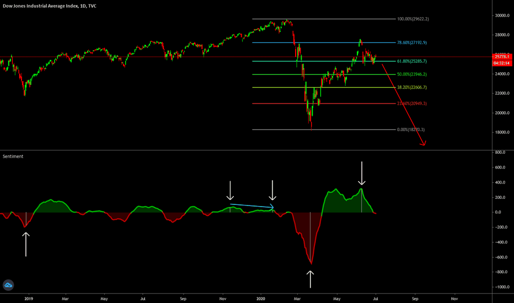The height and width of the screenshot is (303, 514).
Task: Click -200.0 on the sentiment axis
Action: point(501,228)
